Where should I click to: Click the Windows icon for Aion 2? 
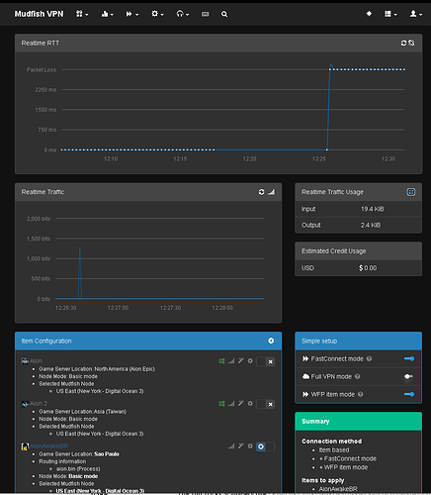(x=221, y=404)
